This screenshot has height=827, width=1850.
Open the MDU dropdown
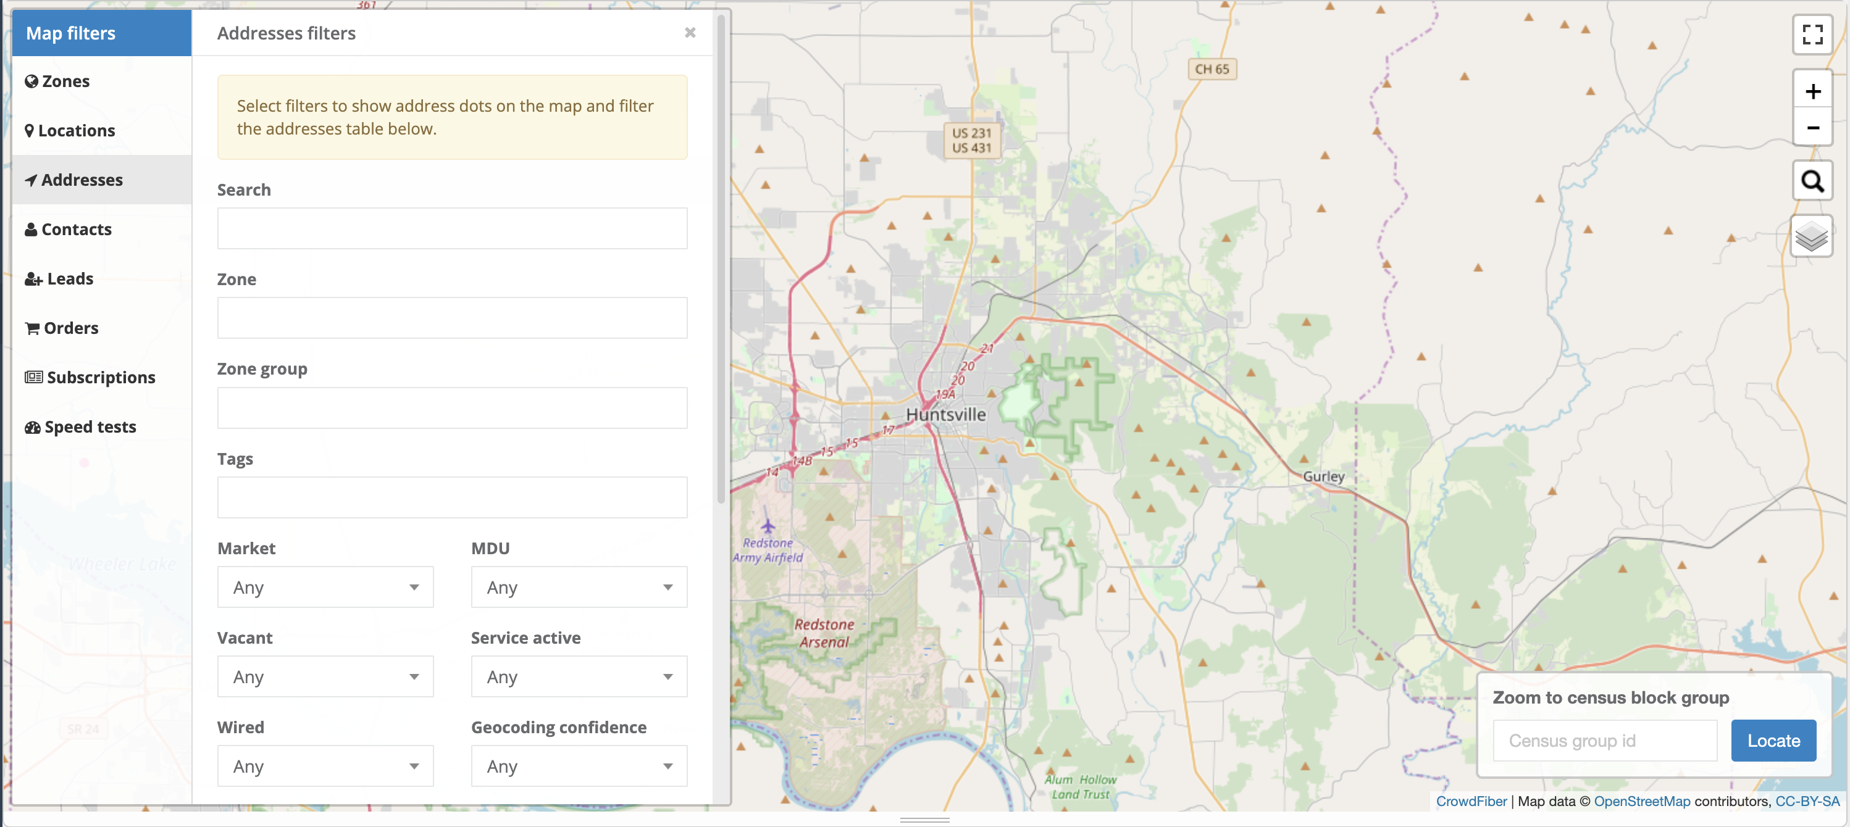(x=578, y=587)
